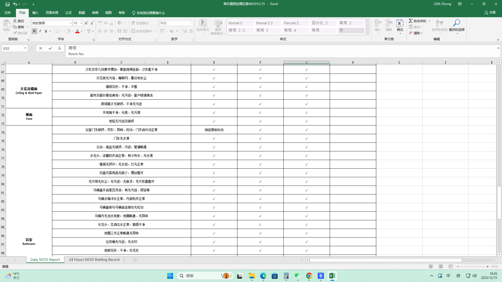
Task: Click the Insert Function fx icon
Action: [x=60, y=48]
